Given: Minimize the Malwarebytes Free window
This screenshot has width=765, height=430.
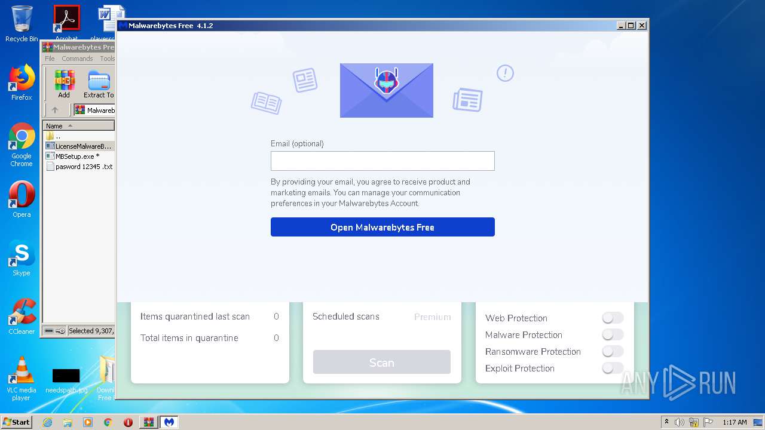Looking at the screenshot, I should (621, 26).
